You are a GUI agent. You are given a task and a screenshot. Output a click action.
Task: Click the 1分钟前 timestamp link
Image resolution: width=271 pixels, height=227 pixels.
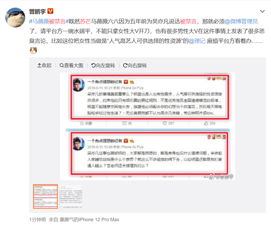pos(38,219)
